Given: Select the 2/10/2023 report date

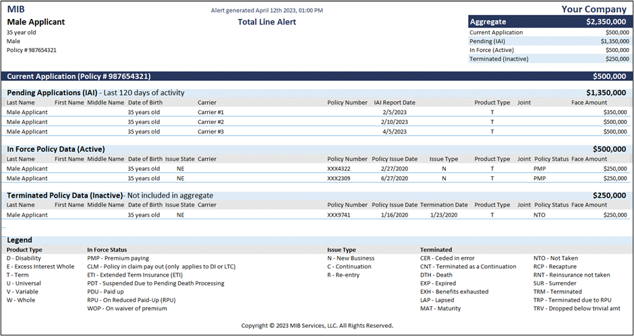Looking at the screenshot, I should [395, 122].
